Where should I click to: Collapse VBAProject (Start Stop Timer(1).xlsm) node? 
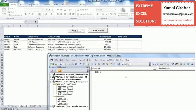coord(51,82)
